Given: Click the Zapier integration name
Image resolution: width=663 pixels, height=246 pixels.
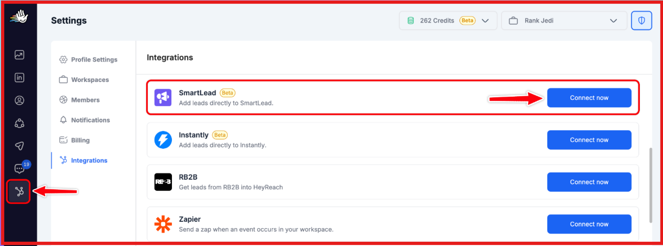Looking at the screenshot, I should [x=190, y=219].
